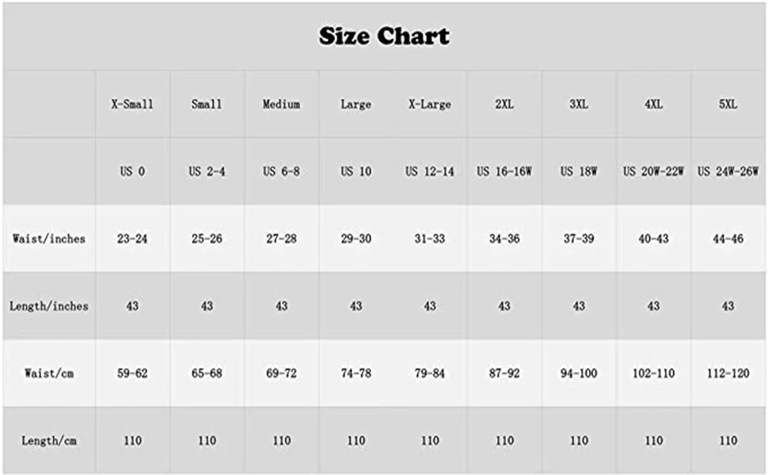Select the US 10 size cell
Image resolution: width=768 pixels, height=475 pixels.
pos(356,171)
